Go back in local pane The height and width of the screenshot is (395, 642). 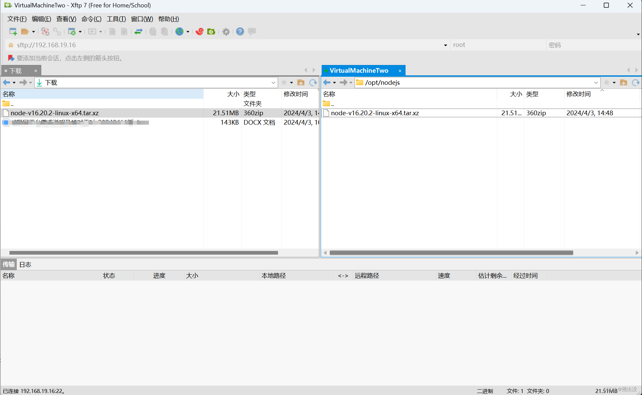(7, 82)
